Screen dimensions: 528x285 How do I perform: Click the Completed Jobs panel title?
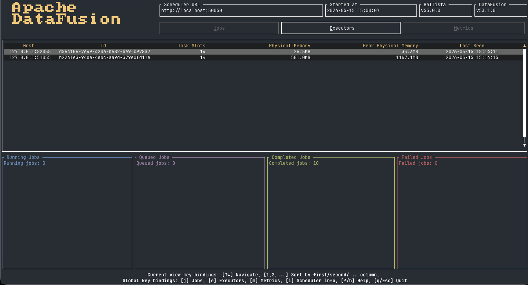(291, 157)
